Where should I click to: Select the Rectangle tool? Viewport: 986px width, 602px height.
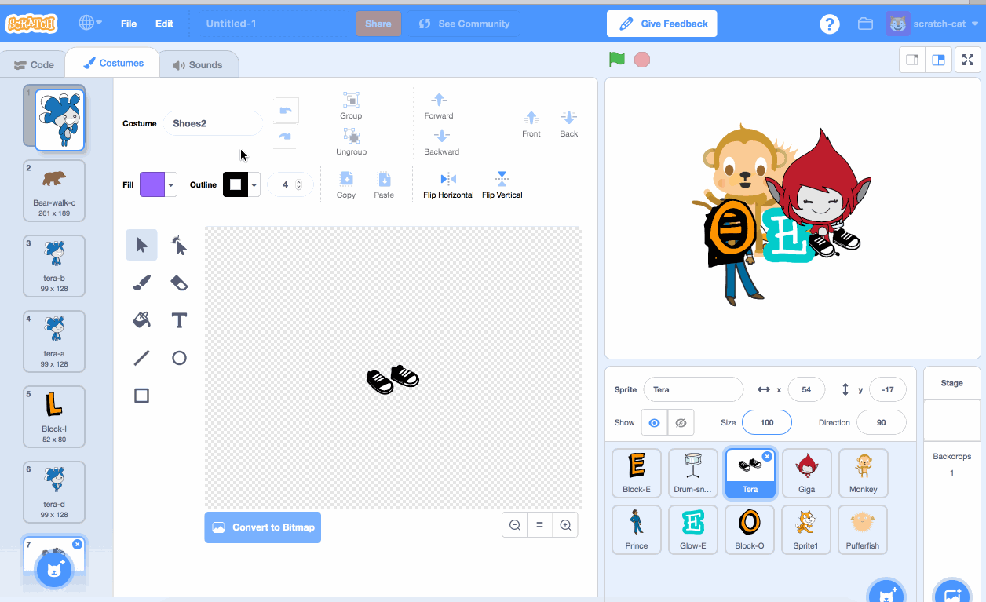(x=141, y=396)
